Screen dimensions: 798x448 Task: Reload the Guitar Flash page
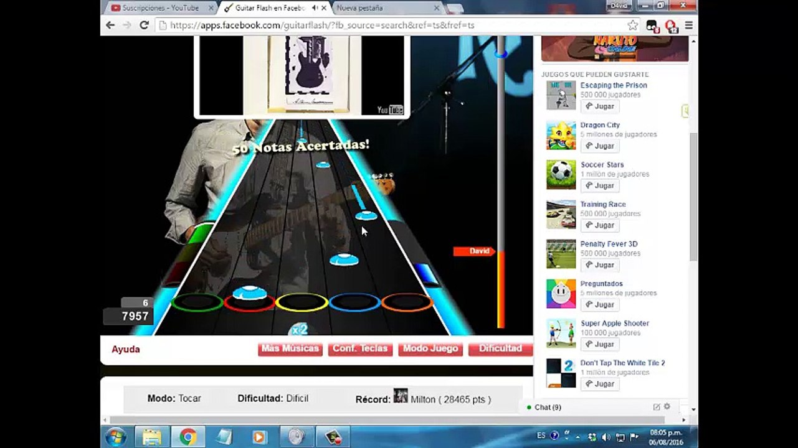pyautogui.click(x=144, y=26)
